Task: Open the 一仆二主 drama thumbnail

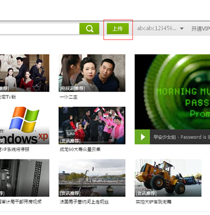Action: click(x=92, y=73)
